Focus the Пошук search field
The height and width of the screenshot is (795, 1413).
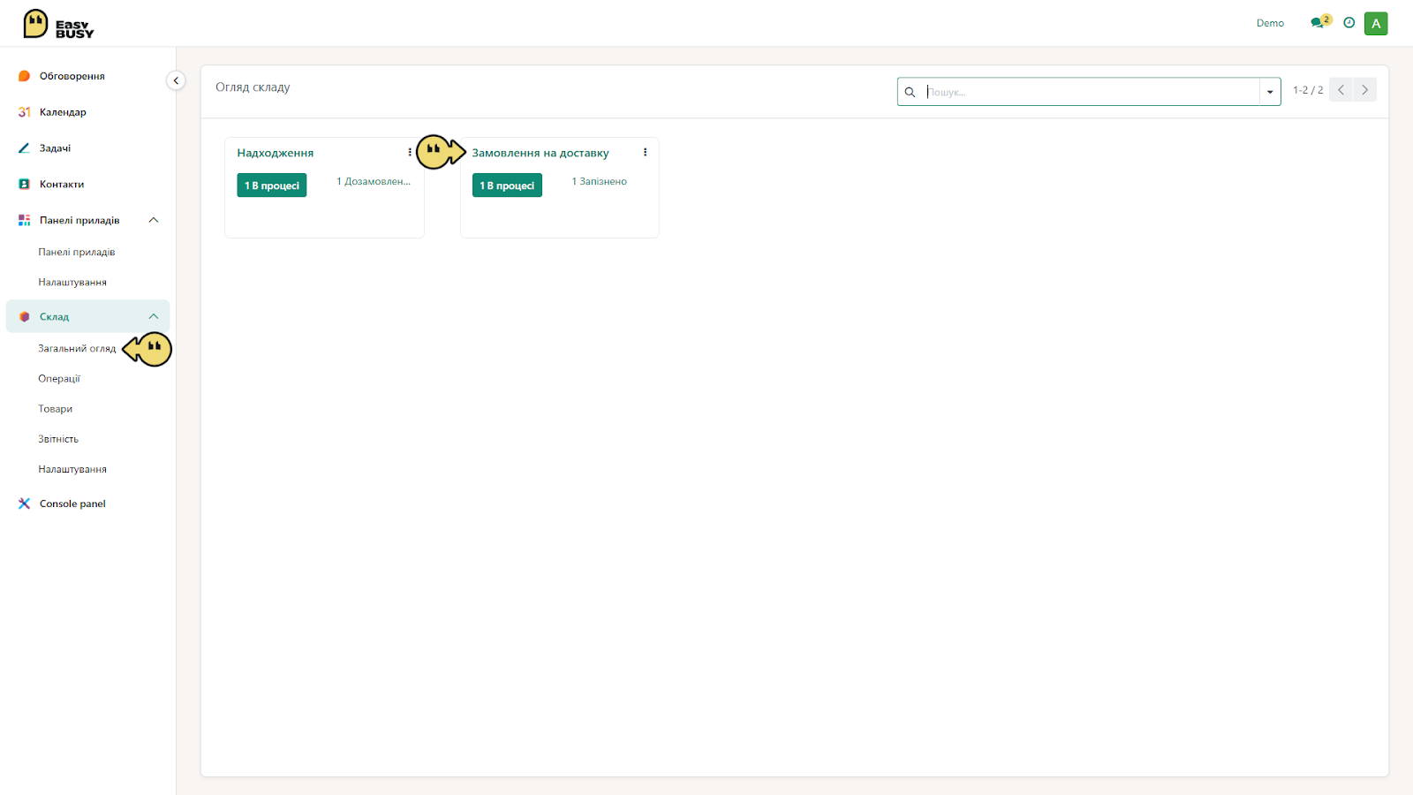click(x=1092, y=92)
